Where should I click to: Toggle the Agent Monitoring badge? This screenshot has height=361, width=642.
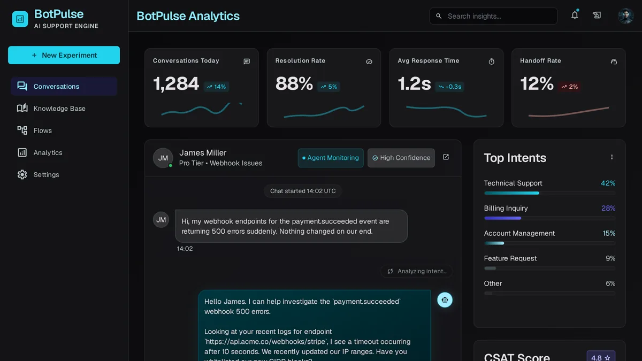(x=331, y=158)
